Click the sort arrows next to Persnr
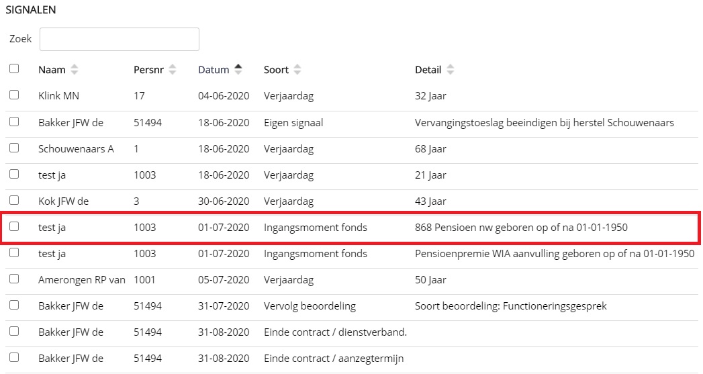Image resolution: width=703 pixels, height=374 pixels. coord(173,69)
